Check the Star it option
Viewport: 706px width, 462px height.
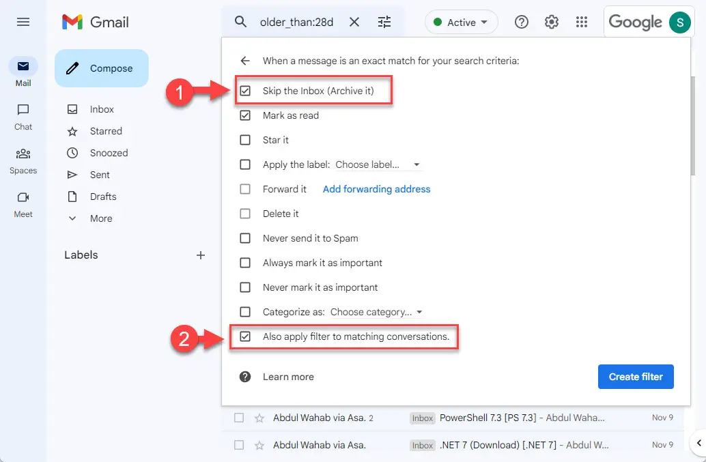tap(245, 140)
